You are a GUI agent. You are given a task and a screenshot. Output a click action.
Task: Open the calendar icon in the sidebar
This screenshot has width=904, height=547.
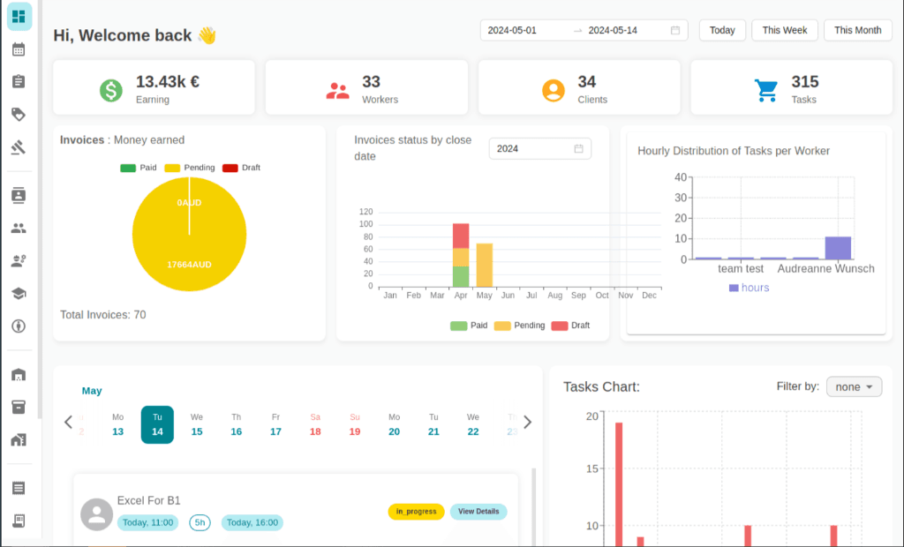[19, 49]
